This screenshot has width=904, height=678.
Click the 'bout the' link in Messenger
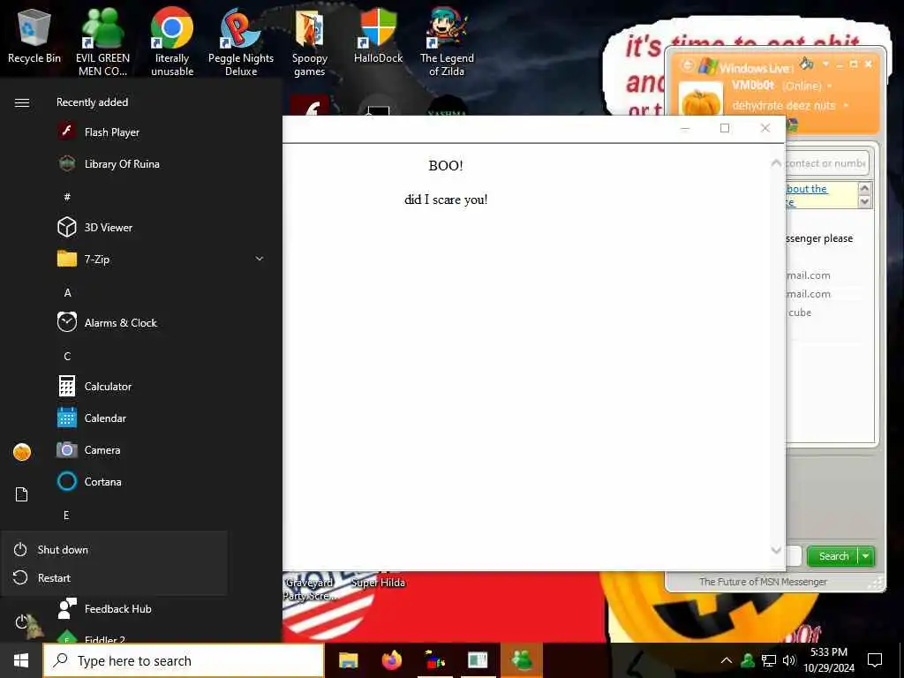(807, 189)
